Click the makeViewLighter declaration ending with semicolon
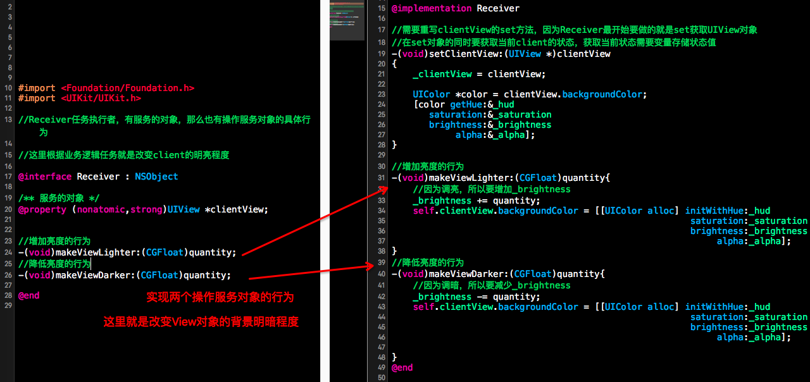810x382 pixels. coord(127,252)
